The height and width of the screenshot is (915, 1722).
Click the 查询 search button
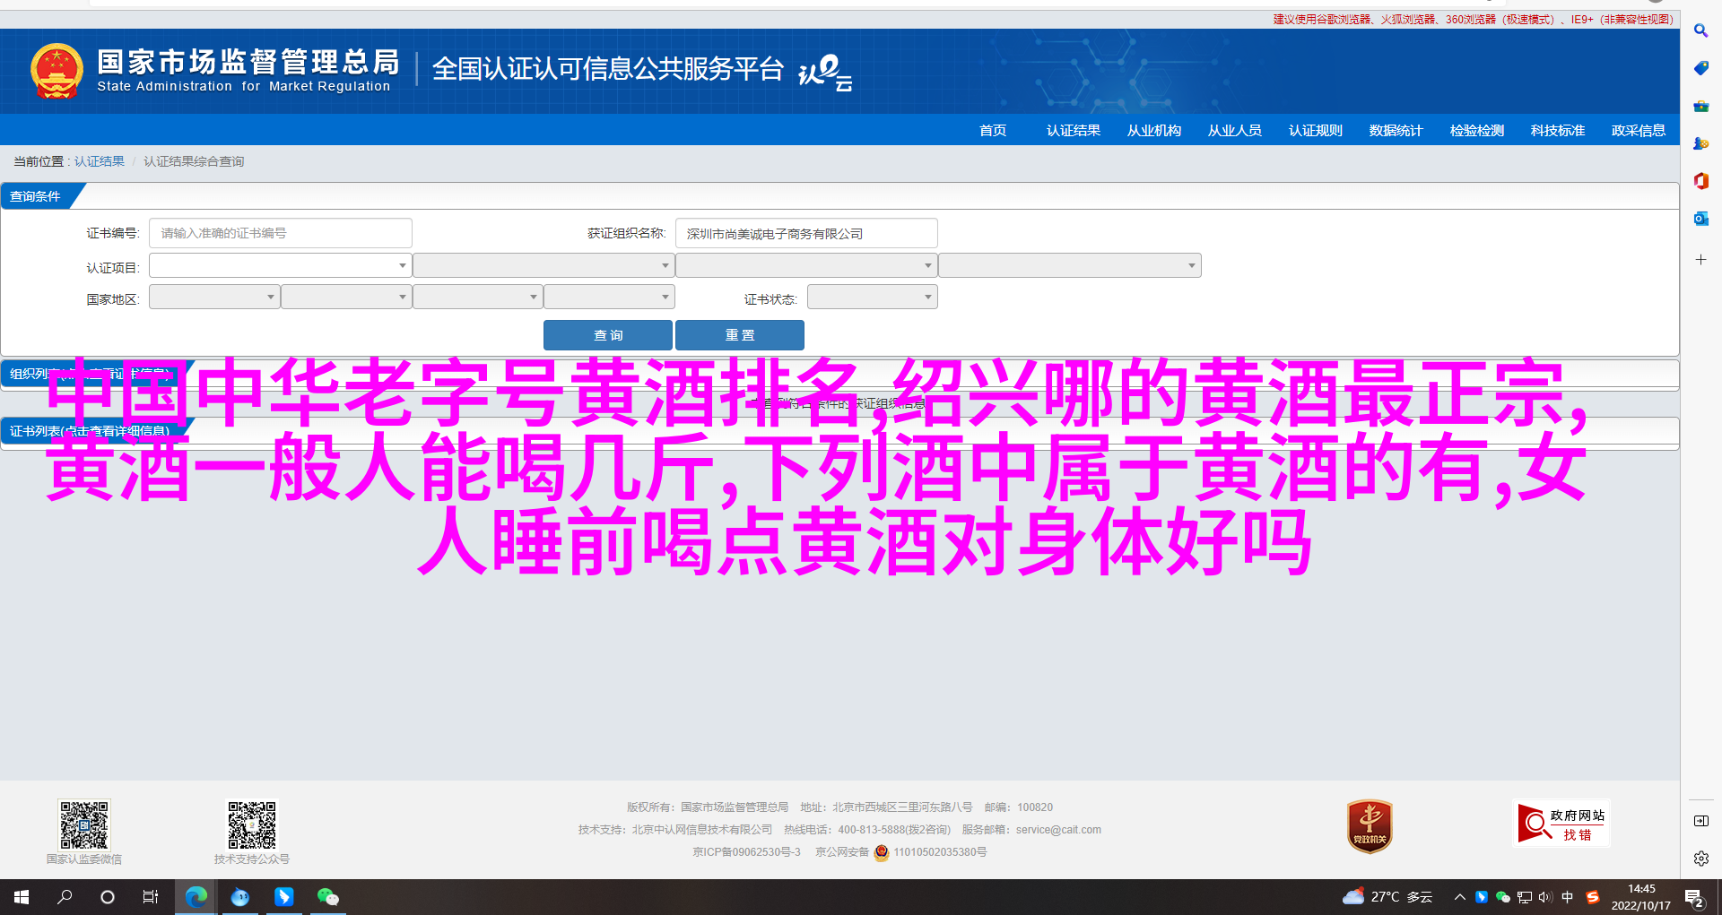[607, 335]
